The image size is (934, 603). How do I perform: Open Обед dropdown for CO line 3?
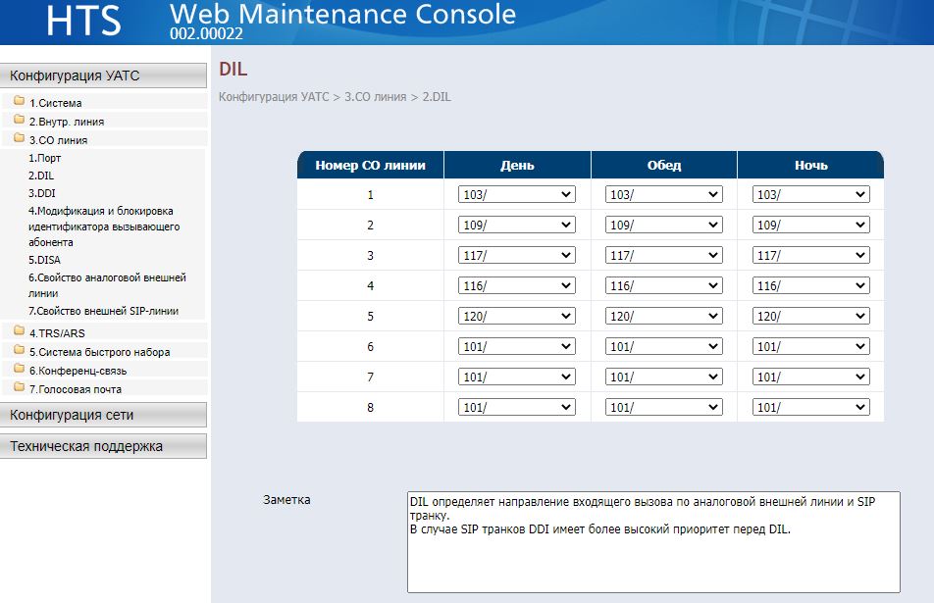(x=663, y=255)
